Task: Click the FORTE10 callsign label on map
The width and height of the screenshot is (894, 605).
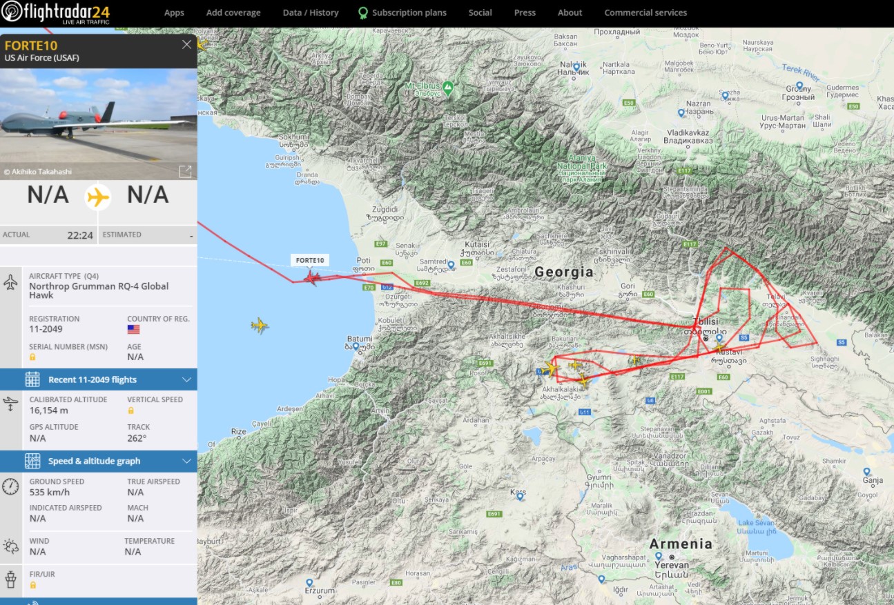Action: [x=309, y=260]
